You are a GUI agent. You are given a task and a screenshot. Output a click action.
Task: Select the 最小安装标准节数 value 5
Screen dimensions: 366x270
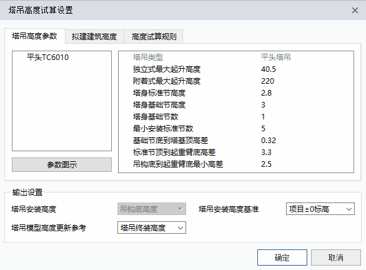263,129
